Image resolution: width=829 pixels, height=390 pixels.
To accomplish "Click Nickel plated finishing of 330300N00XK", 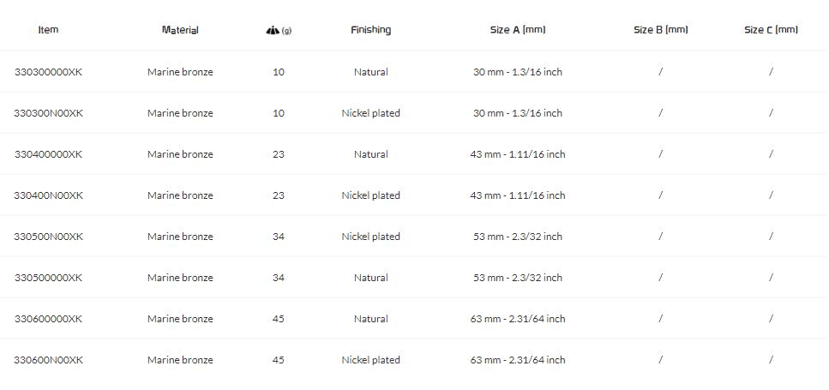I will pyautogui.click(x=370, y=113).
